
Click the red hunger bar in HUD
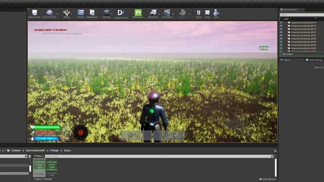click(46, 133)
